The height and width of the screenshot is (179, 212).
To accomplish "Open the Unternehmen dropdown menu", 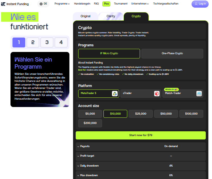I will pos(140,4).
